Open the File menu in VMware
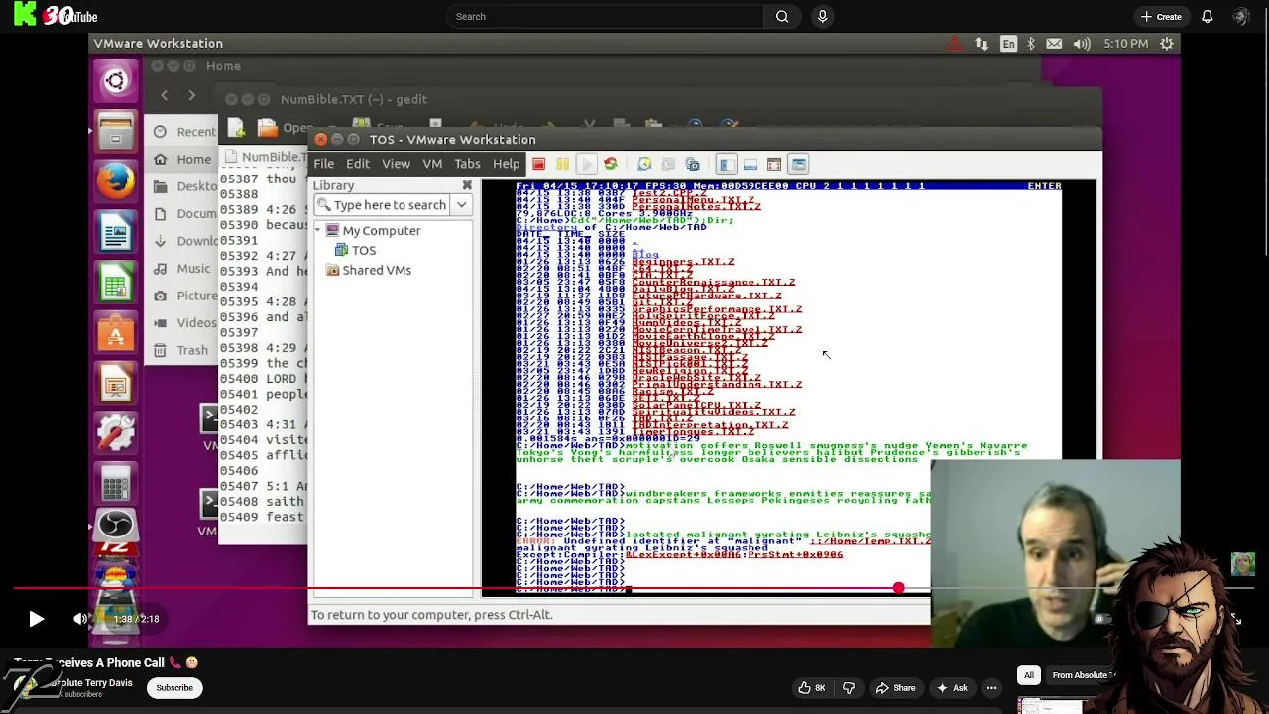This screenshot has height=714, width=1269. pyautogui.click(x=324, y=164)
